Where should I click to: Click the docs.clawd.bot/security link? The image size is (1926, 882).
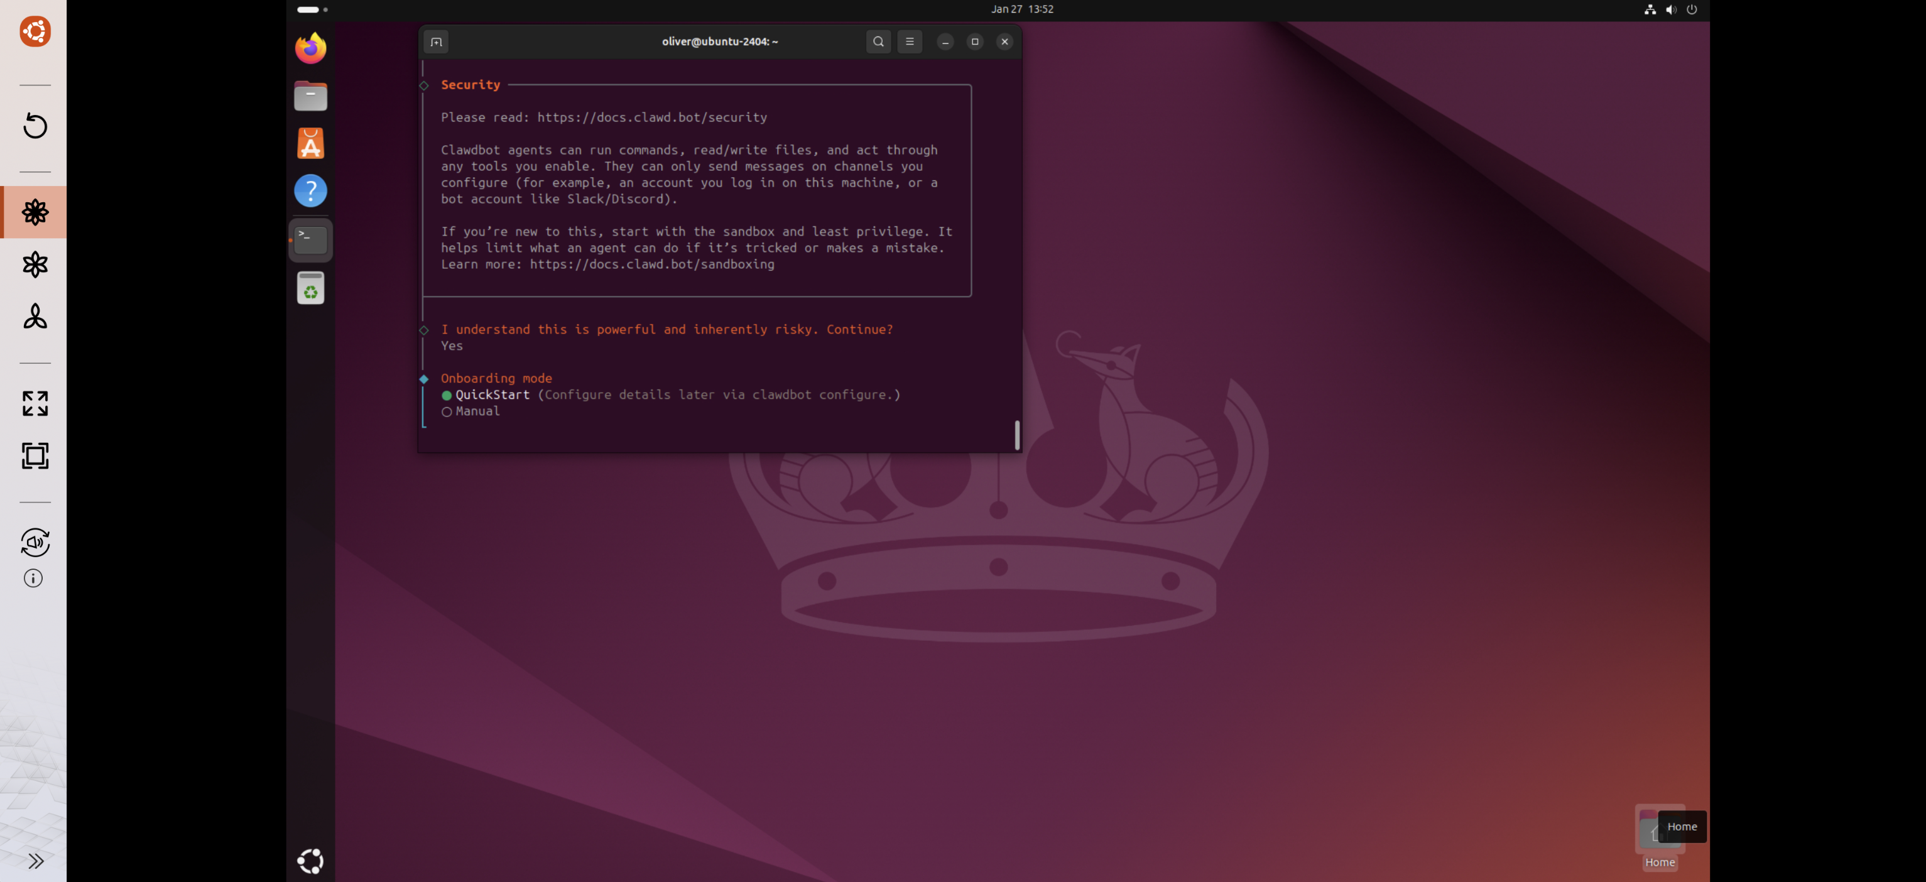[x=651, y=117]
